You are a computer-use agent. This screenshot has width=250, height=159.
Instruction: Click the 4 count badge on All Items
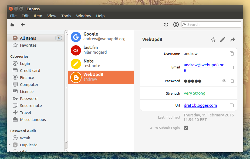(59, 38)
